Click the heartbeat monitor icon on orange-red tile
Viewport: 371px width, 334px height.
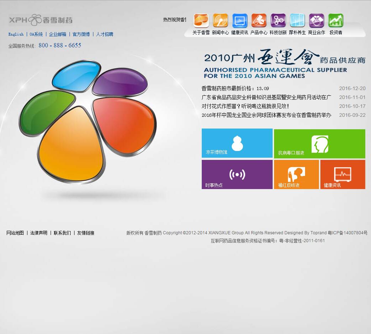(x=342, y=174)
